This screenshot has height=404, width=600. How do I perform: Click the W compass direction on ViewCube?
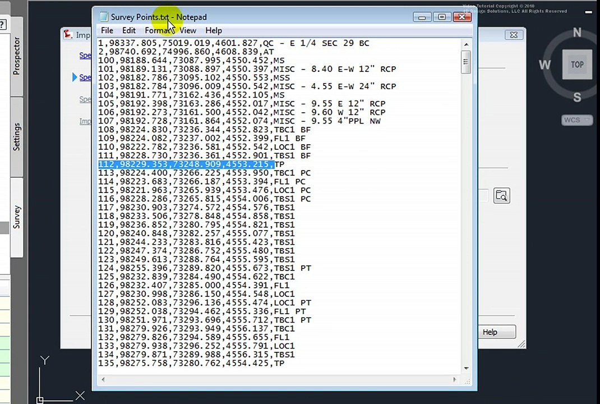tap(545, 65)
